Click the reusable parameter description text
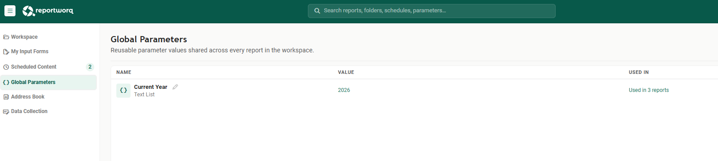718x161 pixels. point(212,50)
